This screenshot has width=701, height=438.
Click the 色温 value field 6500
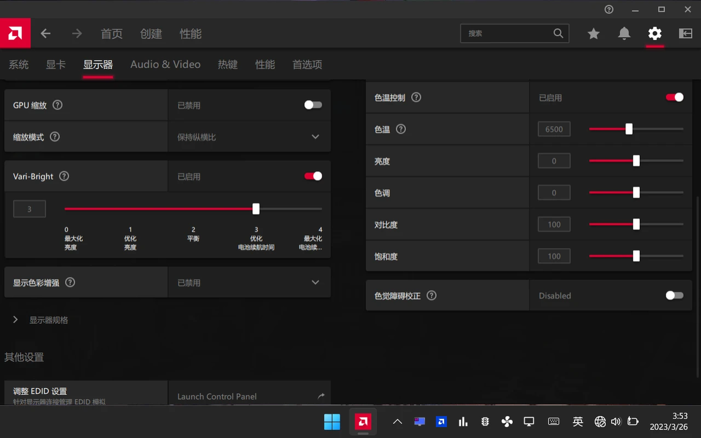554,129
